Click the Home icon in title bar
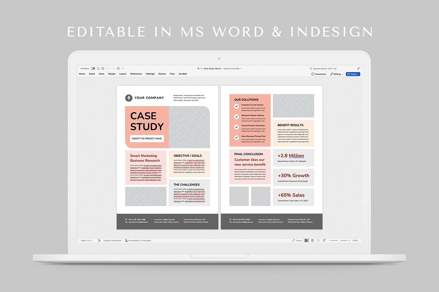Screen dimensions: 439x292 (x=98, y=69)
